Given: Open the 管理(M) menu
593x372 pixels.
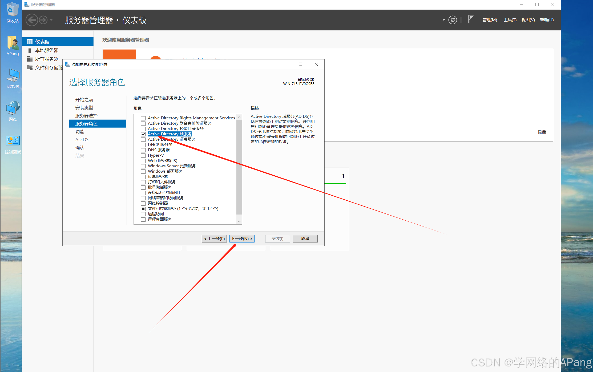Looking at the screenshot, I should click(490, 20).
